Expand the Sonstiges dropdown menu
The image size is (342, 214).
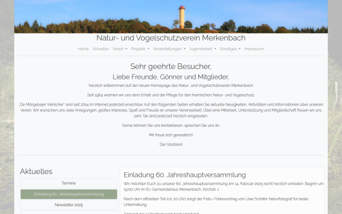pos(230,49)
